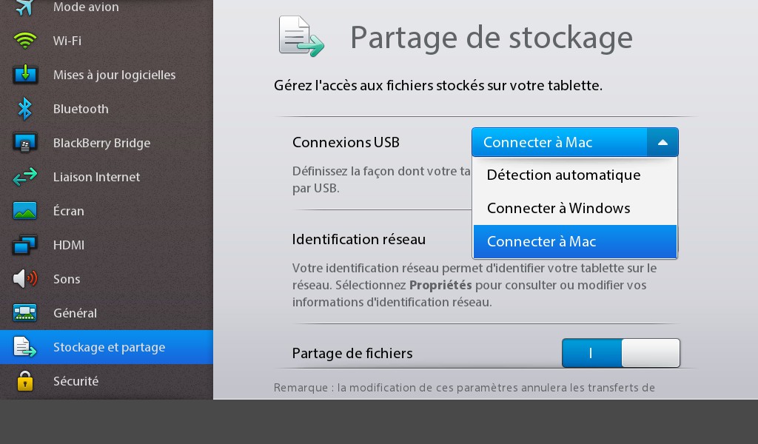The image size is (758, 444).
Task: Tap the Sons speaker icon
Action: [25, 279]
